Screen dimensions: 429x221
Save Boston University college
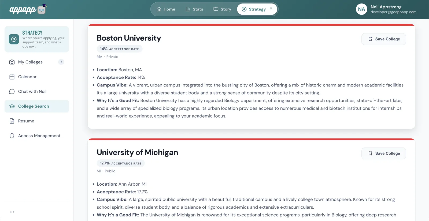tap(383, 39)
